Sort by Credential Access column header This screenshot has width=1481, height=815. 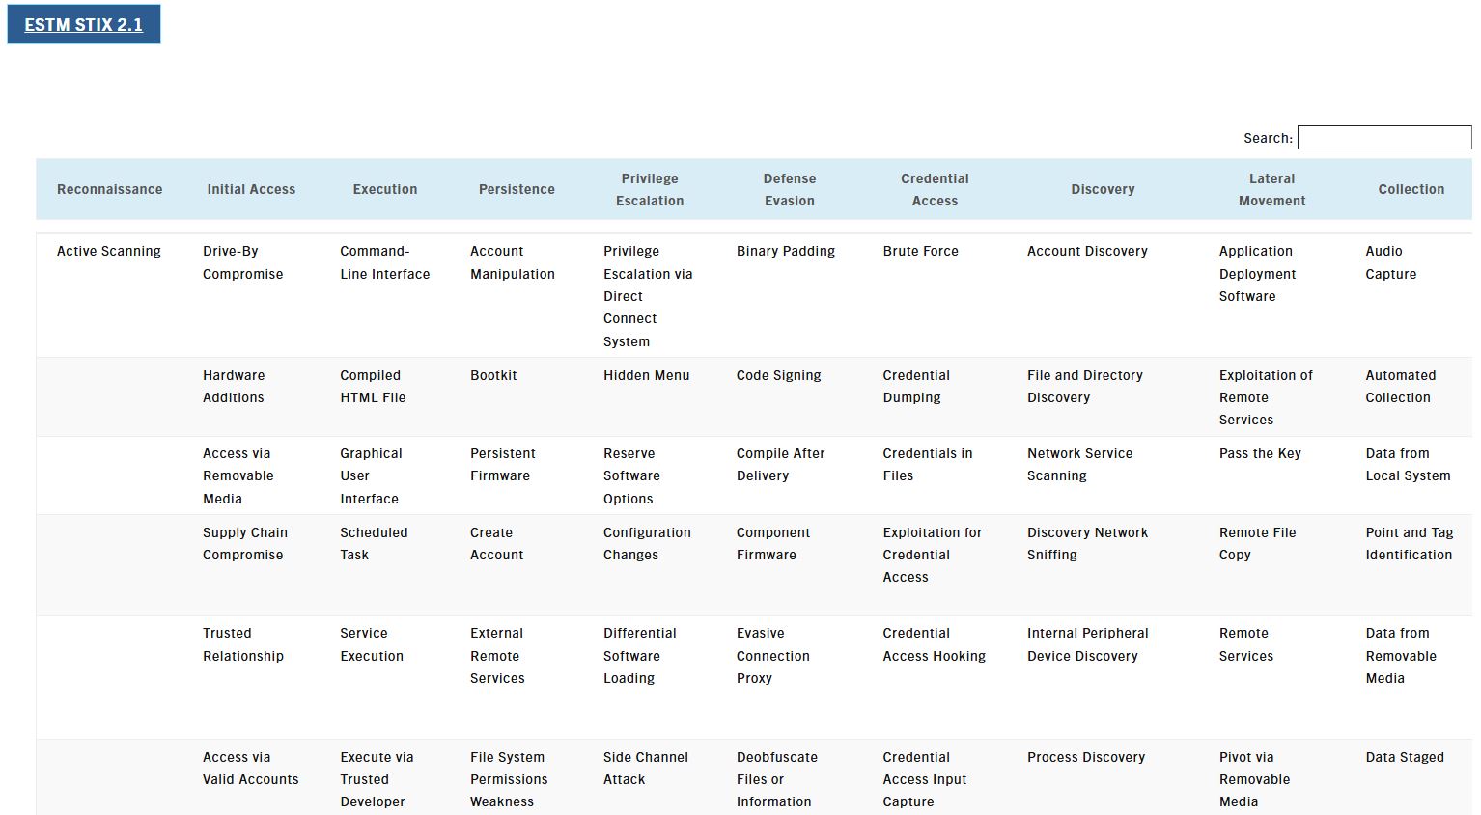click(x=935, y=190)
